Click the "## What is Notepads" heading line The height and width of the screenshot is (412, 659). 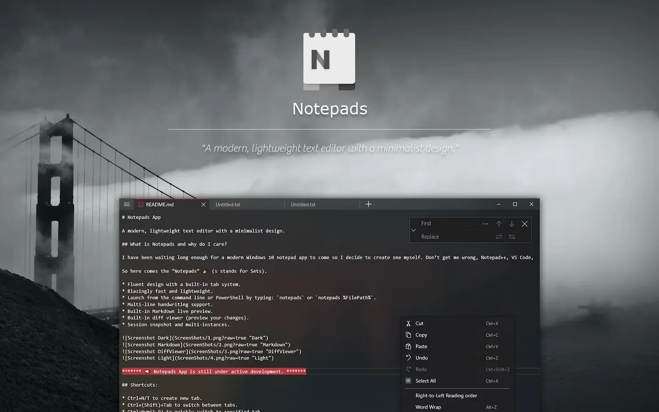[174, 244]
